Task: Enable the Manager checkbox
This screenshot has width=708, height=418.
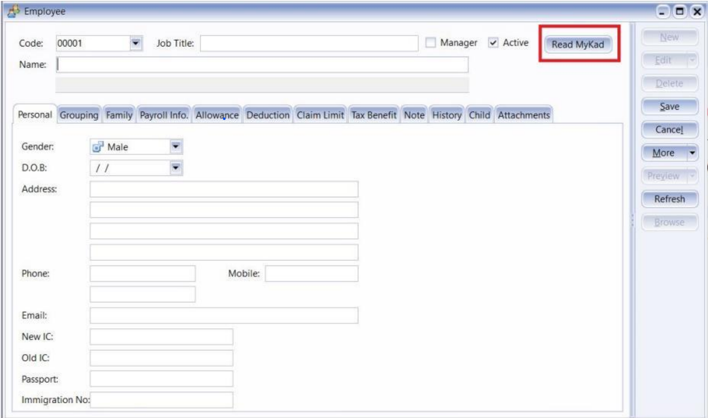Action: tap(430, 43)
